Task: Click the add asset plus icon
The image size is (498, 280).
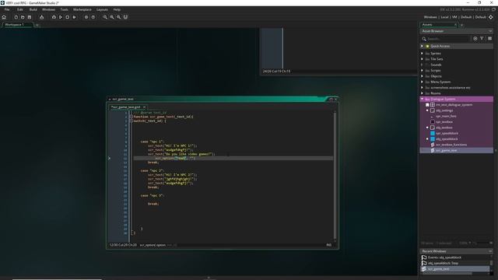Action: coord(475,38)
